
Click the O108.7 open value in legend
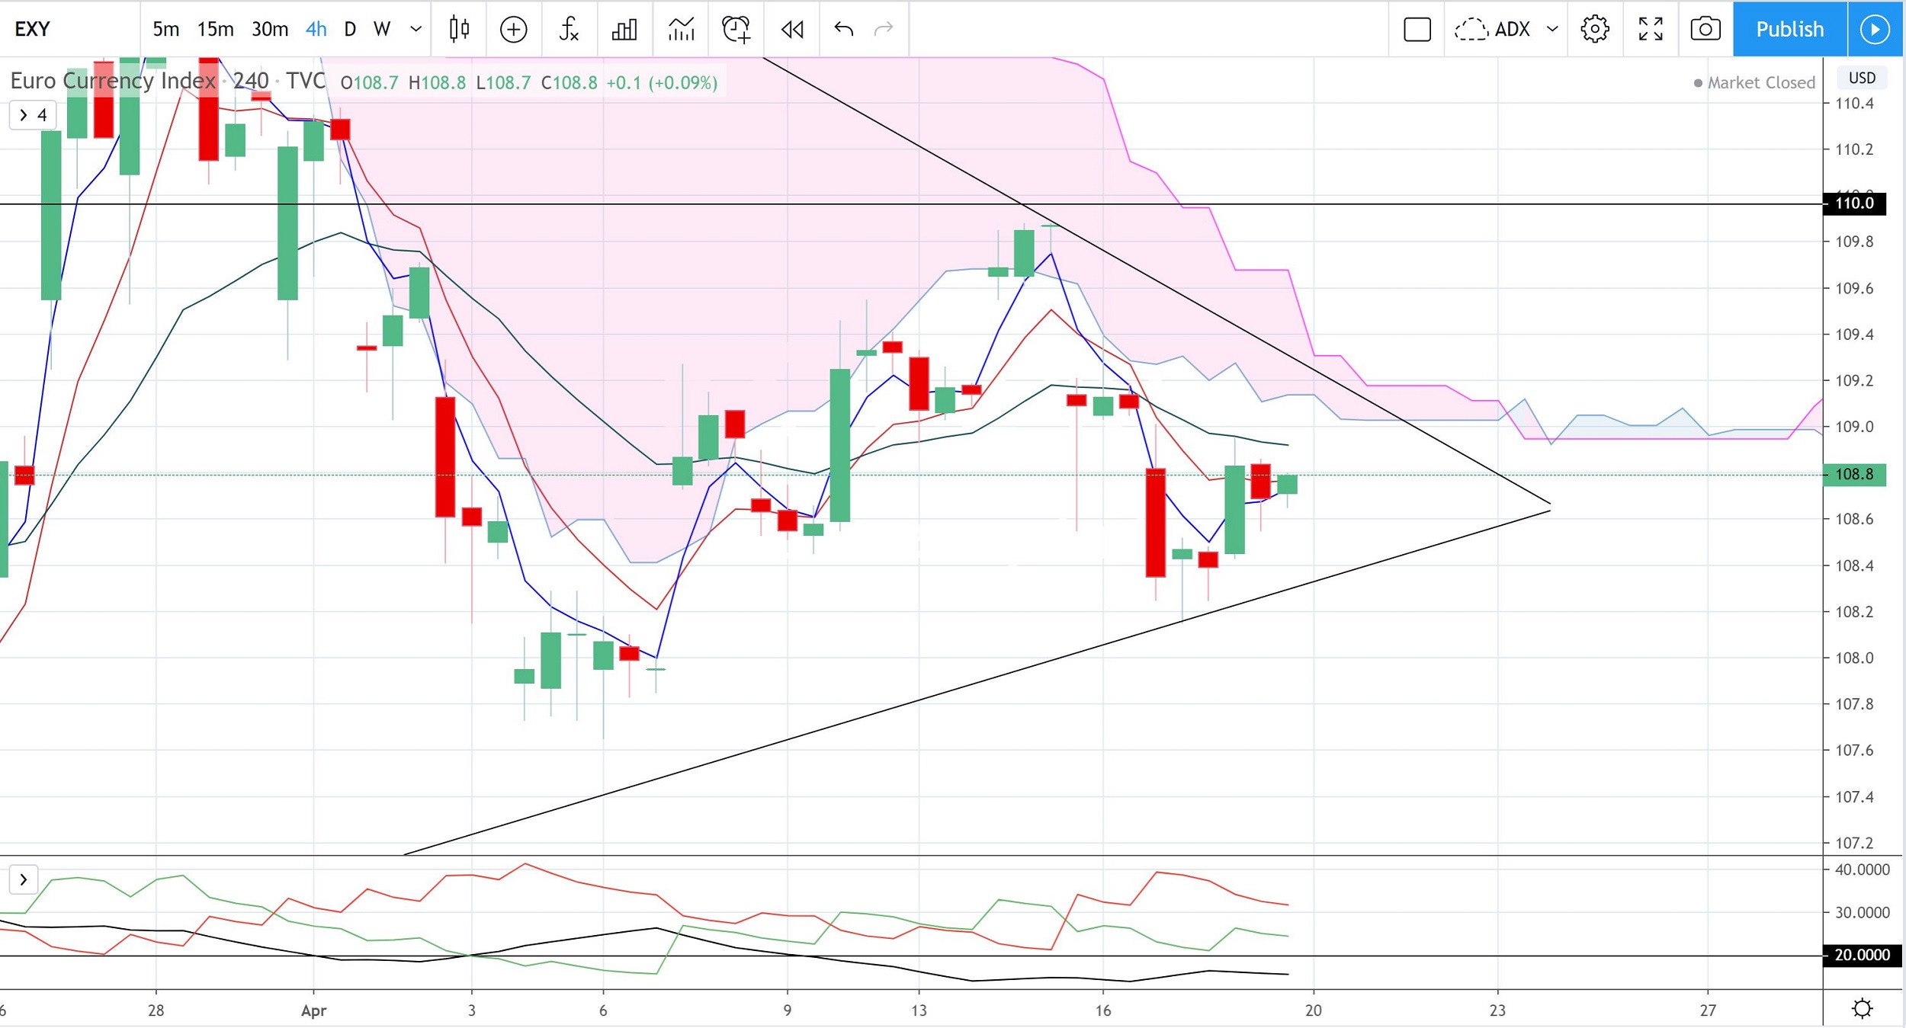[369, 82]
